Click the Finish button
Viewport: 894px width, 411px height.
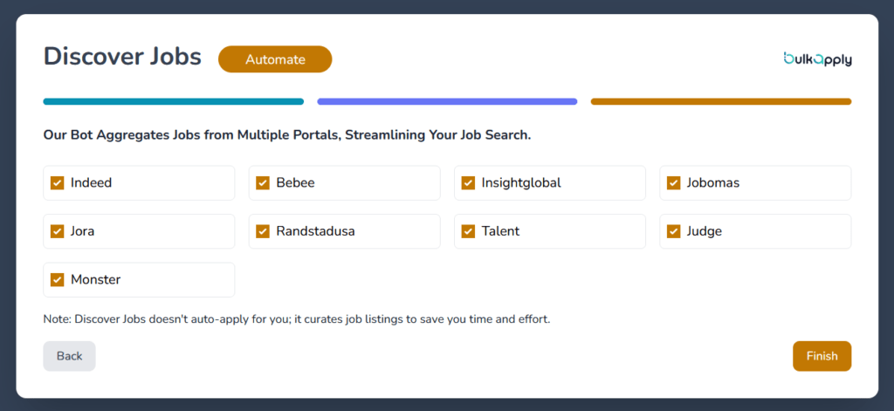(x=822, y=356)
